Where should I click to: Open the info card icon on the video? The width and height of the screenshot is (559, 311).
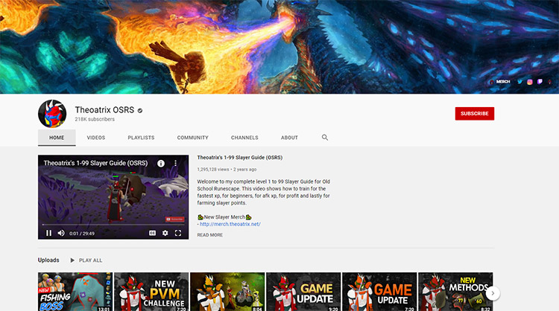click(x=161, y=164)
